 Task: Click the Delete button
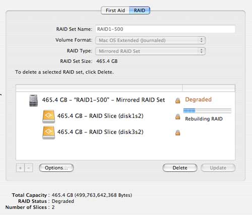click(180, 168)
